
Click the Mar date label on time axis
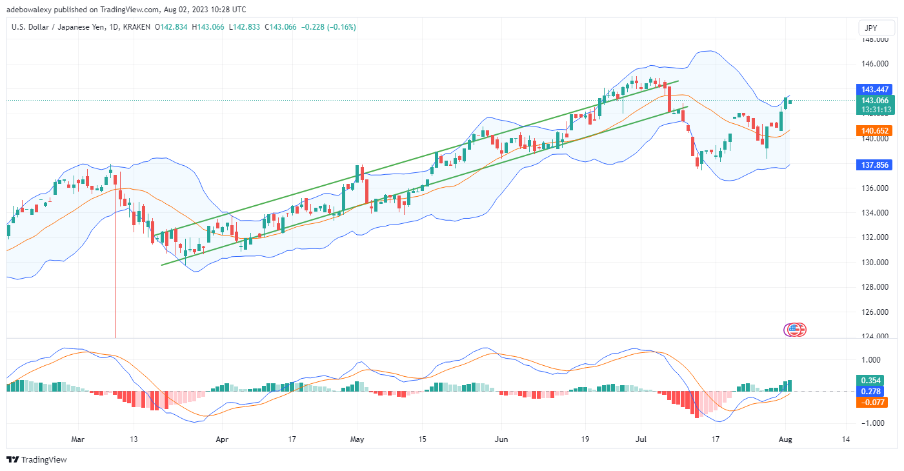tap(78, 439)
